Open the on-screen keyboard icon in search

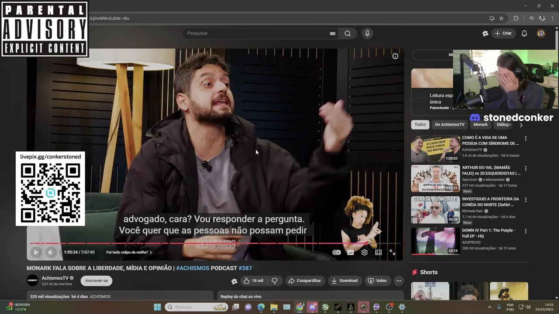click(332, 33)
